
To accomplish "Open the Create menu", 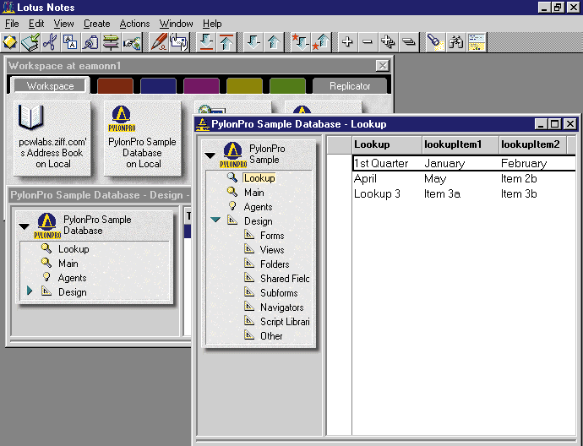I will [96, 24].
